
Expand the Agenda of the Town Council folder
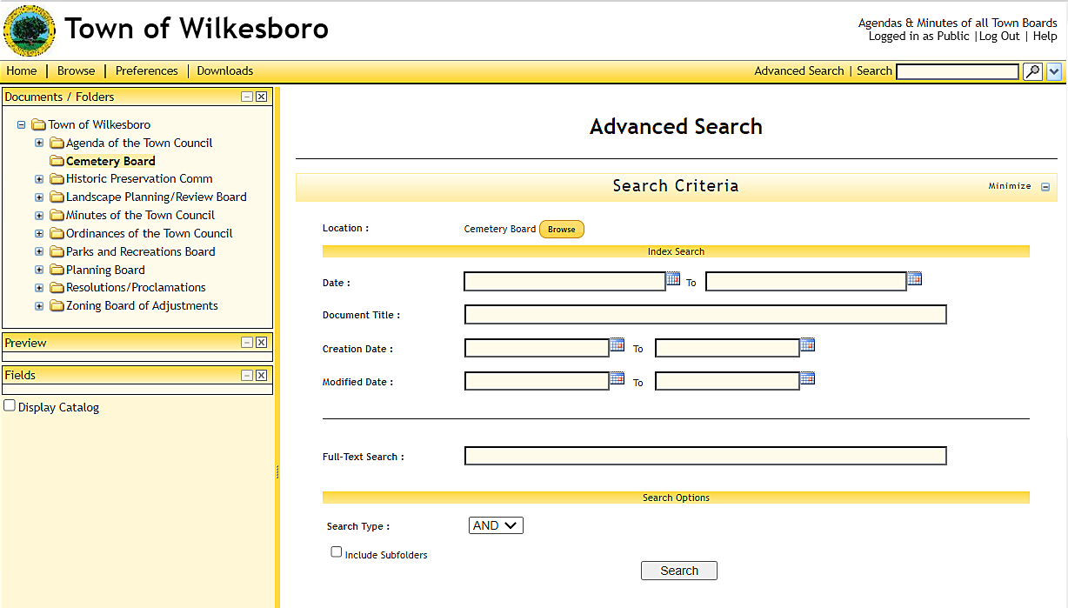(39, 143)
